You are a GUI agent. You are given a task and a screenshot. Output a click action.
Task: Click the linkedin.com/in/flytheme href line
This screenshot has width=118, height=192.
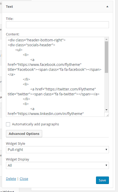[46, 114]
